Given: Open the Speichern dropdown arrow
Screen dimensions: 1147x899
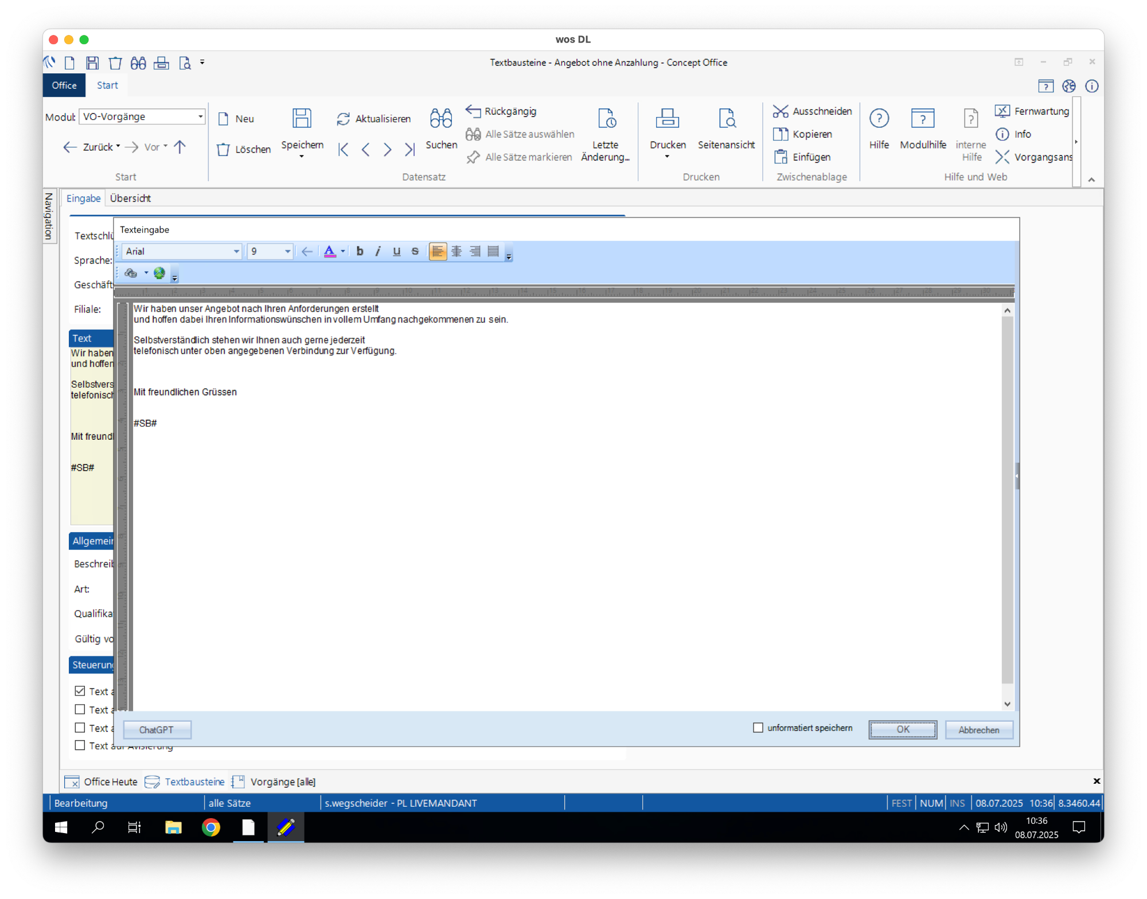Looking at the screenshot, I should 302,157.
